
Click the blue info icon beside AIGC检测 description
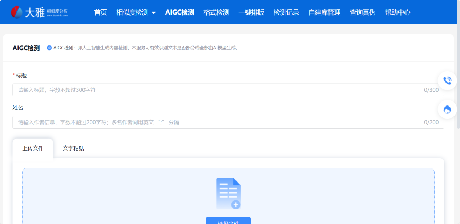pyautogui.click(x=49, y=48)
